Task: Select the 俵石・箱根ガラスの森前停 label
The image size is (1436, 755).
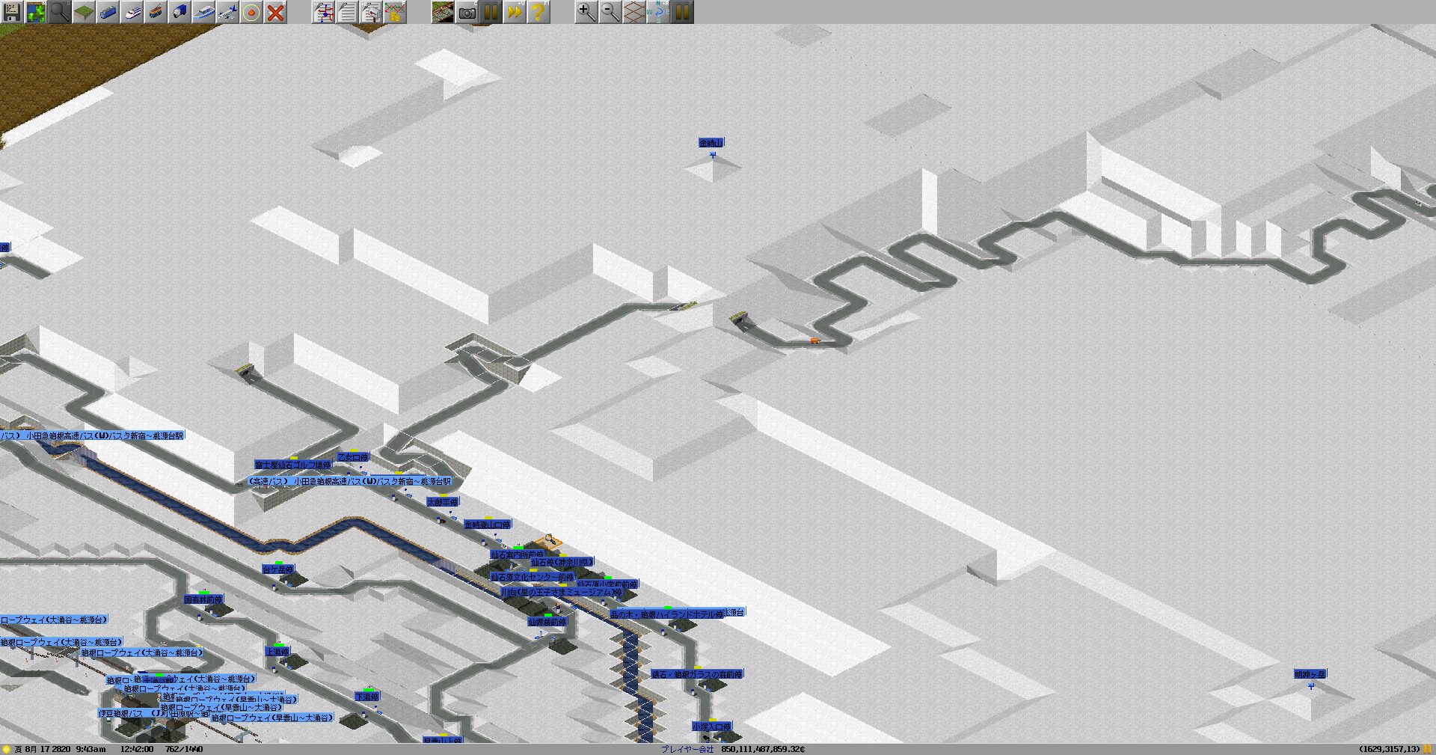Action: point(697,674)
